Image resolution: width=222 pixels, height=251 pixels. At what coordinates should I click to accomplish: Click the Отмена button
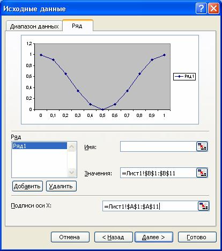[70, 237]
